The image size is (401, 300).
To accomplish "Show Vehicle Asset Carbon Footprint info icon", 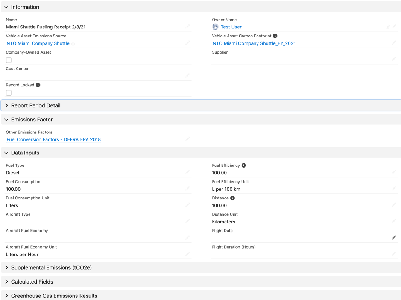I will pyautogui.click(x=275, y=36).
